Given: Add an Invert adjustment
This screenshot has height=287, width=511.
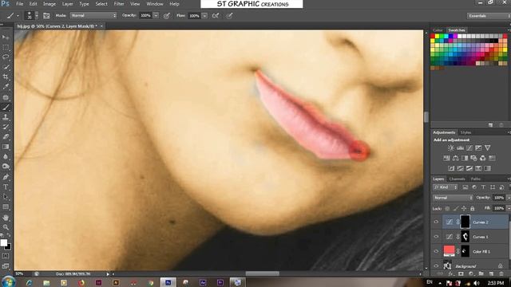Looking at the screenshot, I should [x=451, y=168].
